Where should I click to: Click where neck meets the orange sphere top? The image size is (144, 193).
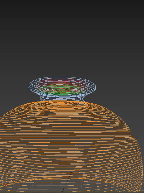click(62, 102)
